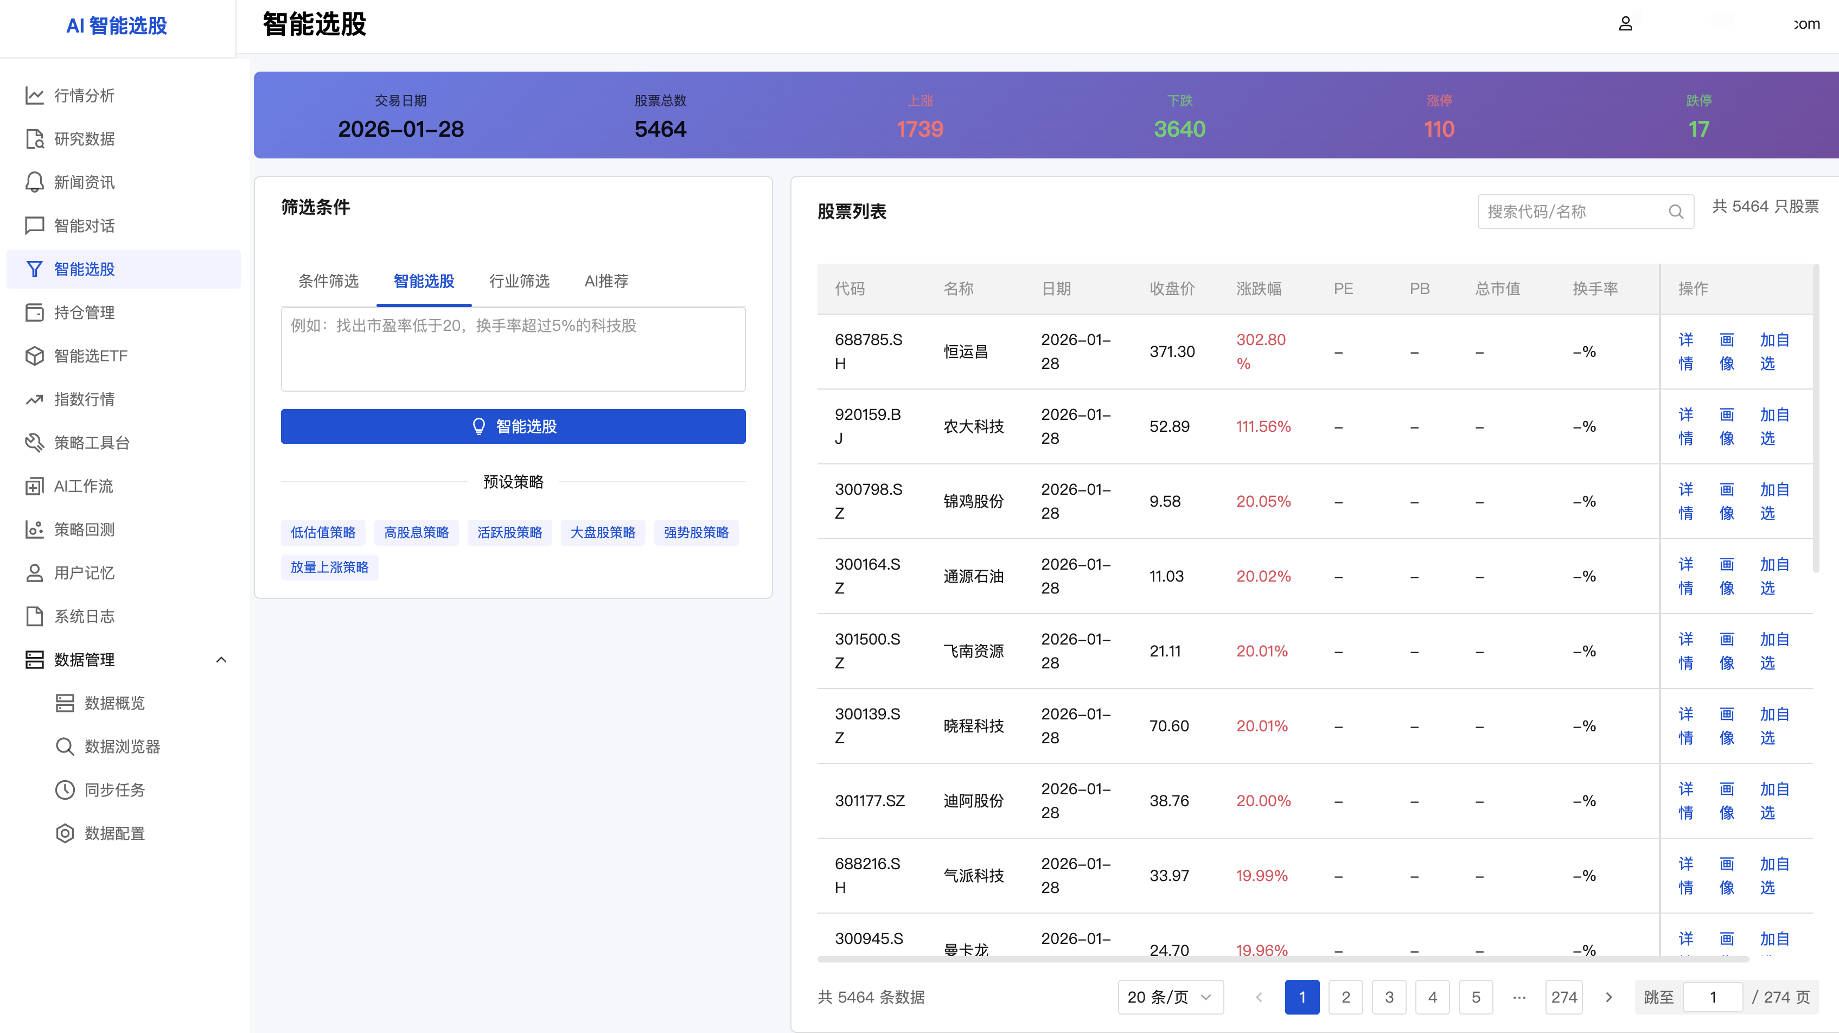1839x1033 pixels.
Task: Select the 智能选股 funnel icon in sidebar
Action: point(34,269)
